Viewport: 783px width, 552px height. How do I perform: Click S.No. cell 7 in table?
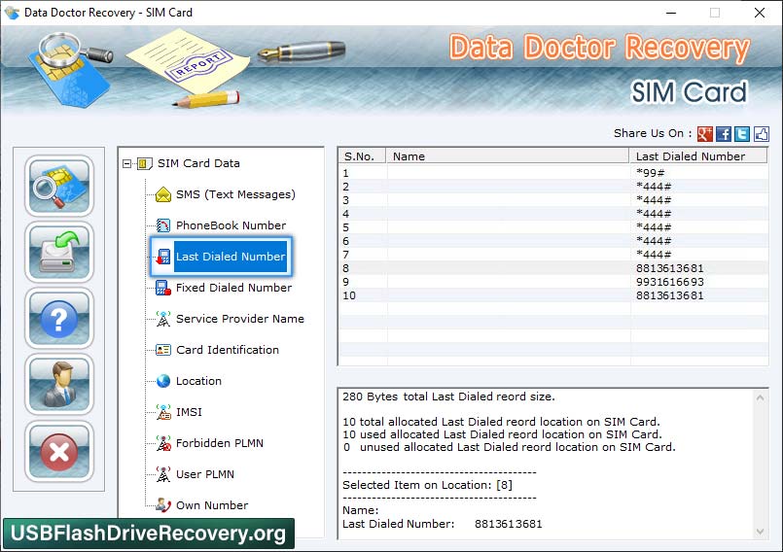pyautogui.click(x=346, y=255)
